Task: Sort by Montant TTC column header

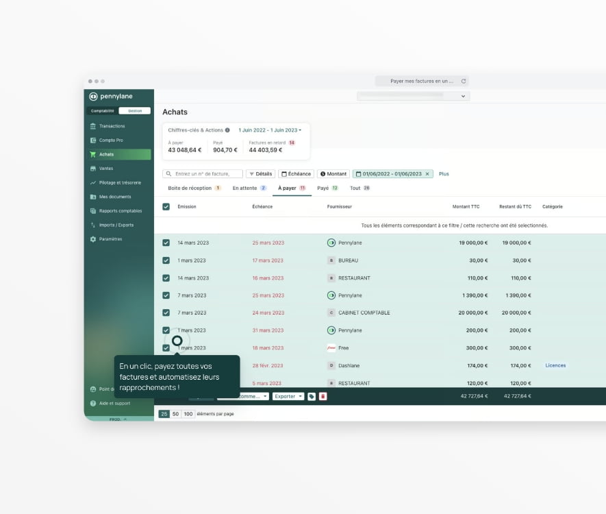Action: click(x=466, y=207)
